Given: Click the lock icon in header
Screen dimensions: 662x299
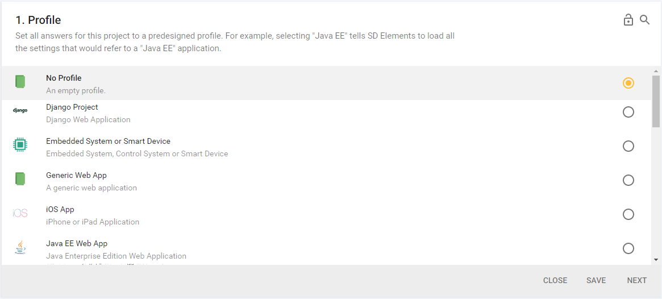Looking at the screenshot, I should (x=628, y=20).
